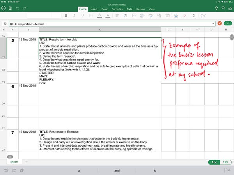Open the AutoSum sigma icon
234x175 pixels.
tap(194, 16)
